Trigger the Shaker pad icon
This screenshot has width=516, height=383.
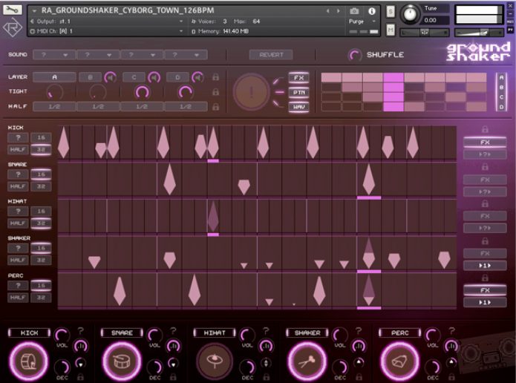click(x=307, y=361)
